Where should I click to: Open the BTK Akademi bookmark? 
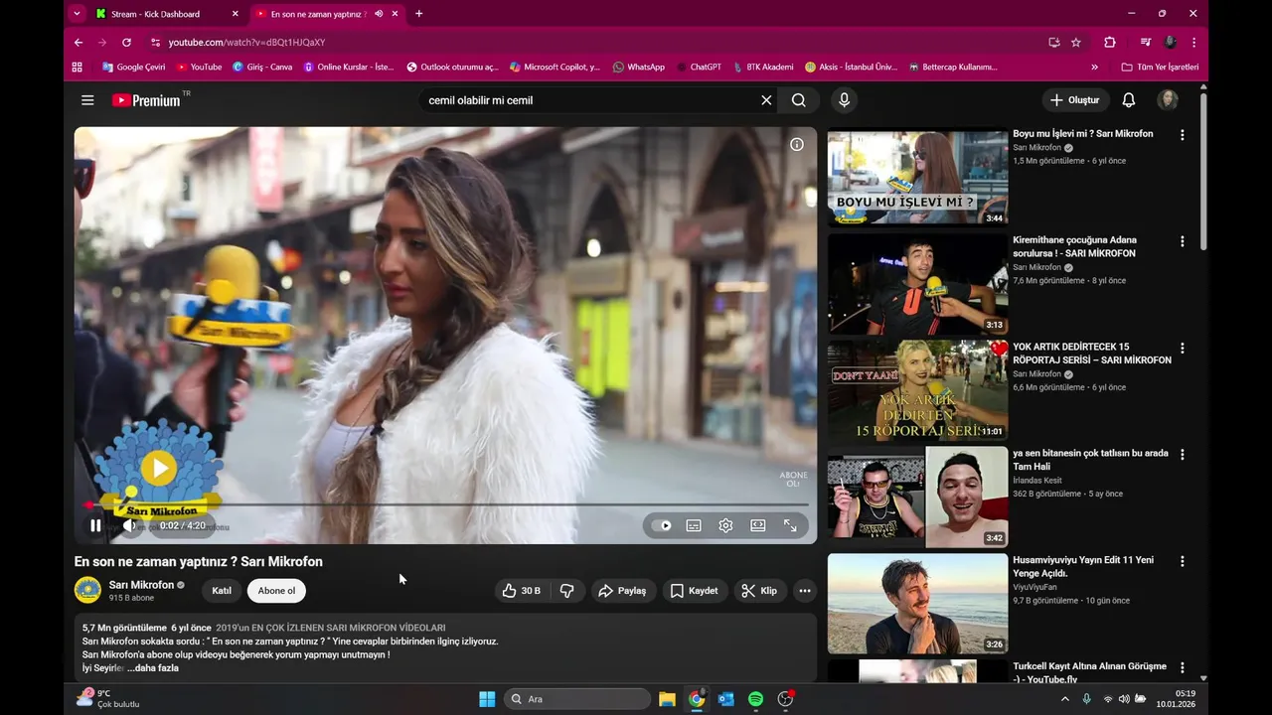click(762, 68)
